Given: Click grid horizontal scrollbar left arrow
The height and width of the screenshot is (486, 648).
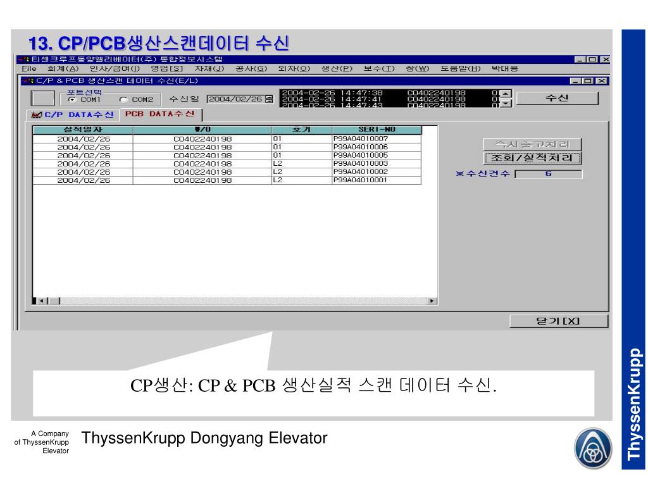Looking at the screenshot, I should [x=42, y=301].
